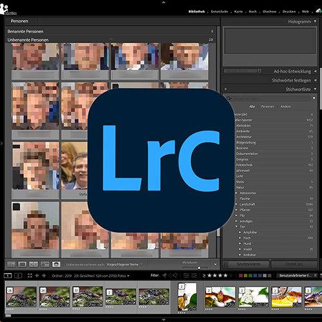Expand the Astronomie keyword
Screen dimensions: 322x322
pyautogui.click(x=236, y=193)
